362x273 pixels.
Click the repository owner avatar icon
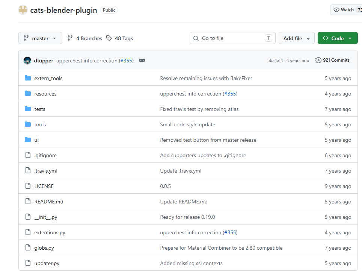pos(23,10)
